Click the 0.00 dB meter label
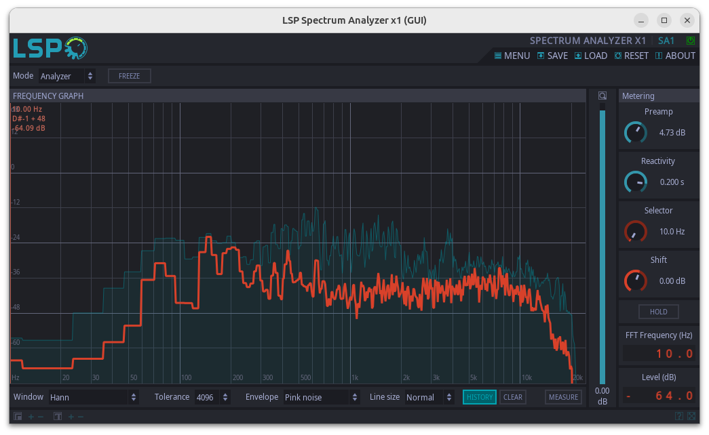 602,396
